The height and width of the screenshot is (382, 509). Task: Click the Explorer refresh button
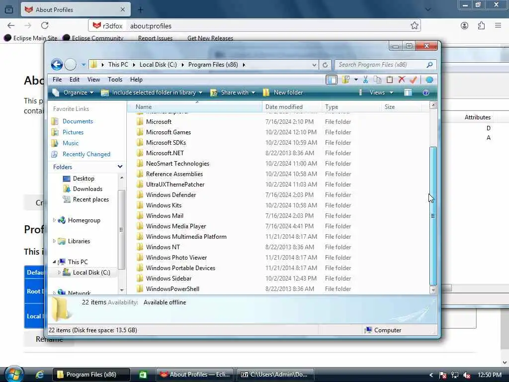[325, 65]
